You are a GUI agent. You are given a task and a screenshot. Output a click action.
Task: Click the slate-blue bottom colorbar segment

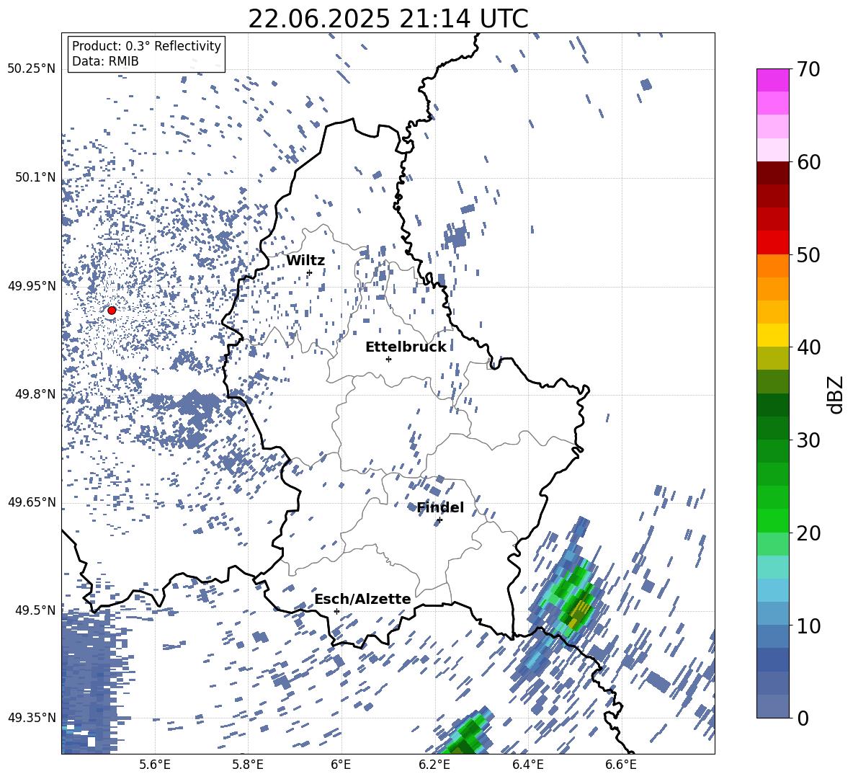coord(772,707)
